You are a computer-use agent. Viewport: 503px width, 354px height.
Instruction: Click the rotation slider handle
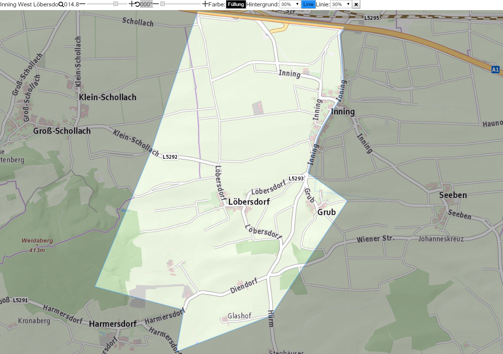point(163,4)
